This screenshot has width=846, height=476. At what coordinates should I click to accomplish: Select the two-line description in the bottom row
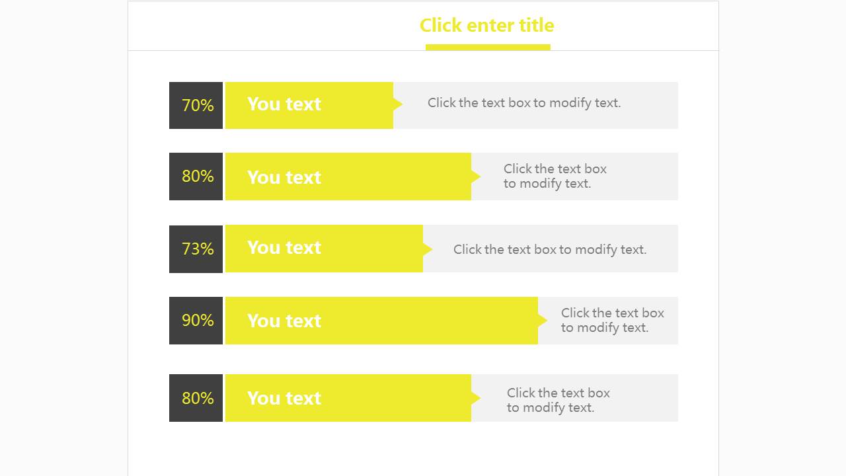pyautogui.click(x=558, y=400)
